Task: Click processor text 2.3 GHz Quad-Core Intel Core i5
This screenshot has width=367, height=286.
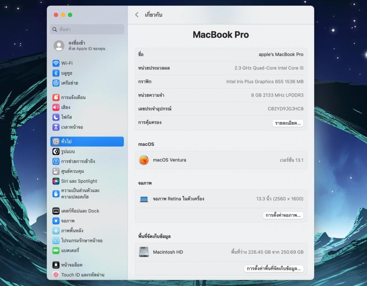Action: 269,68
